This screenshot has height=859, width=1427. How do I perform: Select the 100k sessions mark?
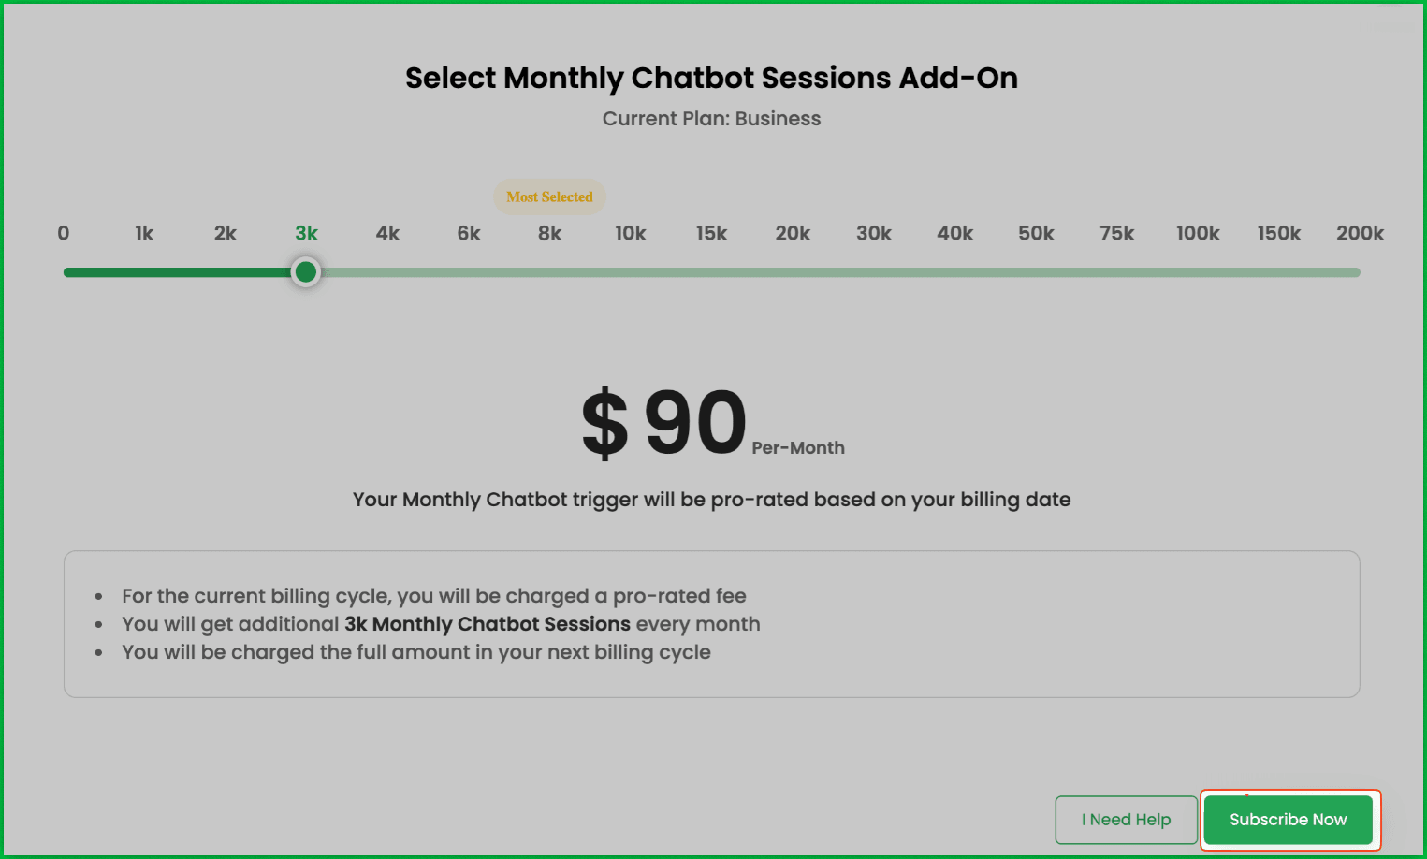click(1198, 233)
